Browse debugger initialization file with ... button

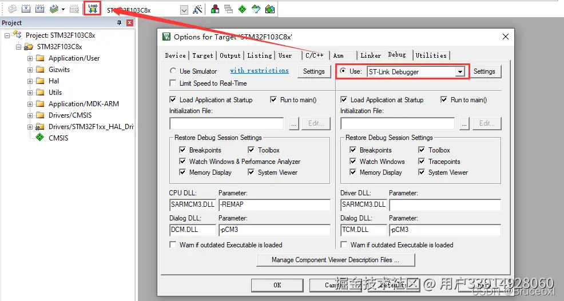[x=464, y=123]
